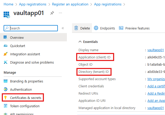Click the Object ID label
165x115 pixels.
(85, 64)
